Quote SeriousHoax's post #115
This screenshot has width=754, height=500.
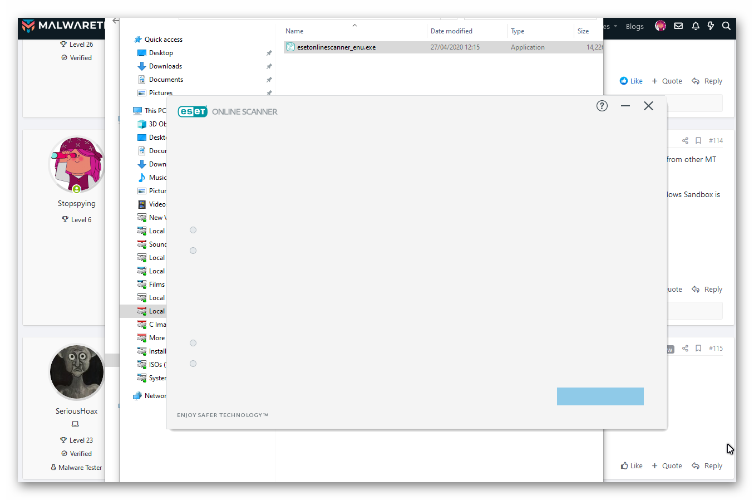[667, 465]
